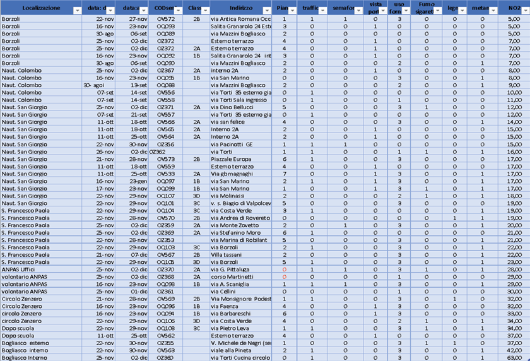The image size is (530, 361).
Task: Open the NO2 column filter dropdown
Action: click(526, 11)
